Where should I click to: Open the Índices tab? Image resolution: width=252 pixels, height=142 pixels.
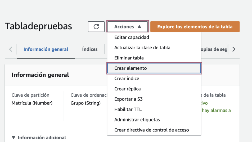(x=90, y=49)
